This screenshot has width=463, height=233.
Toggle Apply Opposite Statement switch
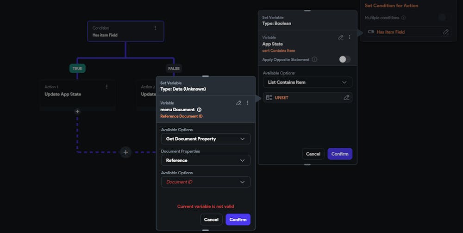(344, 59)
